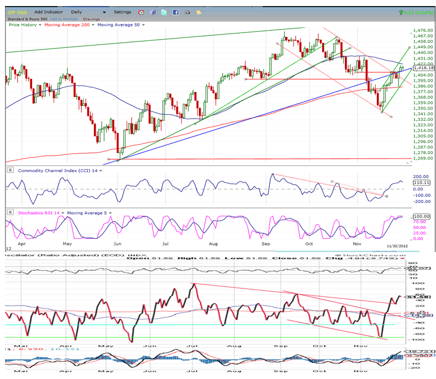The height and width of the screenshot is (379, 436).
Task: Click the 200.00 CCI axis label
Action: coord(421,177)
